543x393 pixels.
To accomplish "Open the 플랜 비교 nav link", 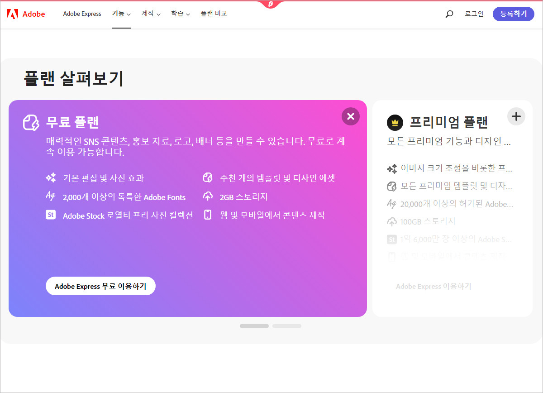I will tap(214, 14).
